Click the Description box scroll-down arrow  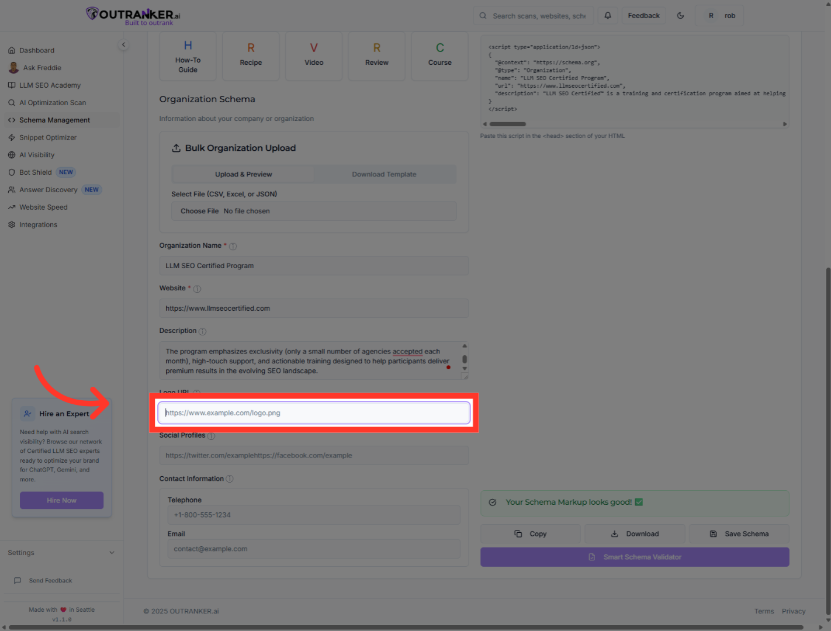465,369
